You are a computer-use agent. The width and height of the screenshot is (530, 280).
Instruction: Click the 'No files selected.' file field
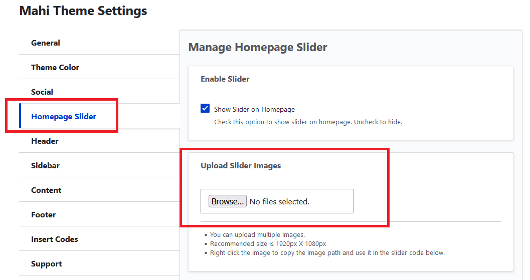279,202
